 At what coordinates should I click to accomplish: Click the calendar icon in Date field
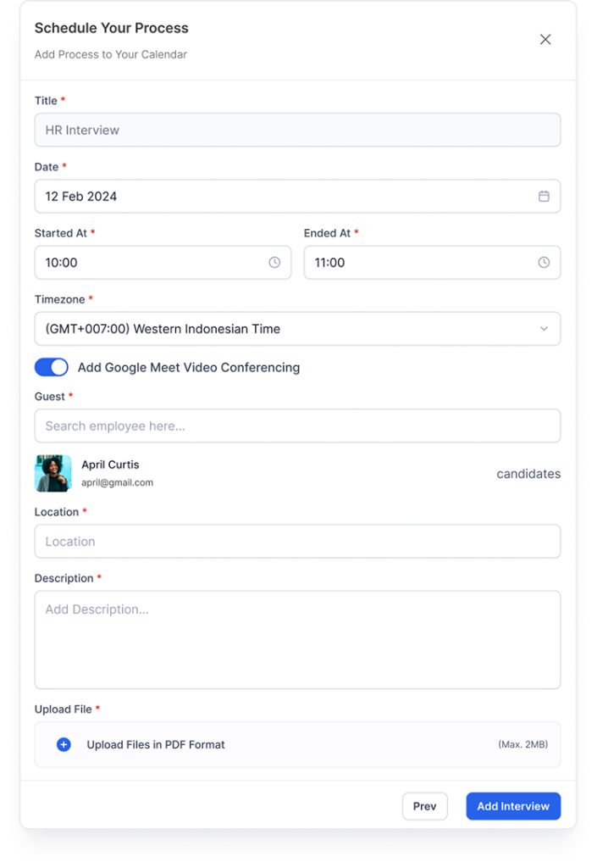point(544,197)
